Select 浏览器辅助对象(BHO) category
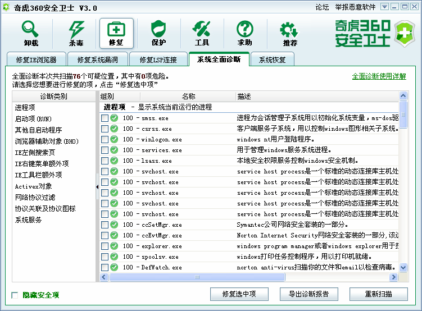 click(x=47, y=141)
